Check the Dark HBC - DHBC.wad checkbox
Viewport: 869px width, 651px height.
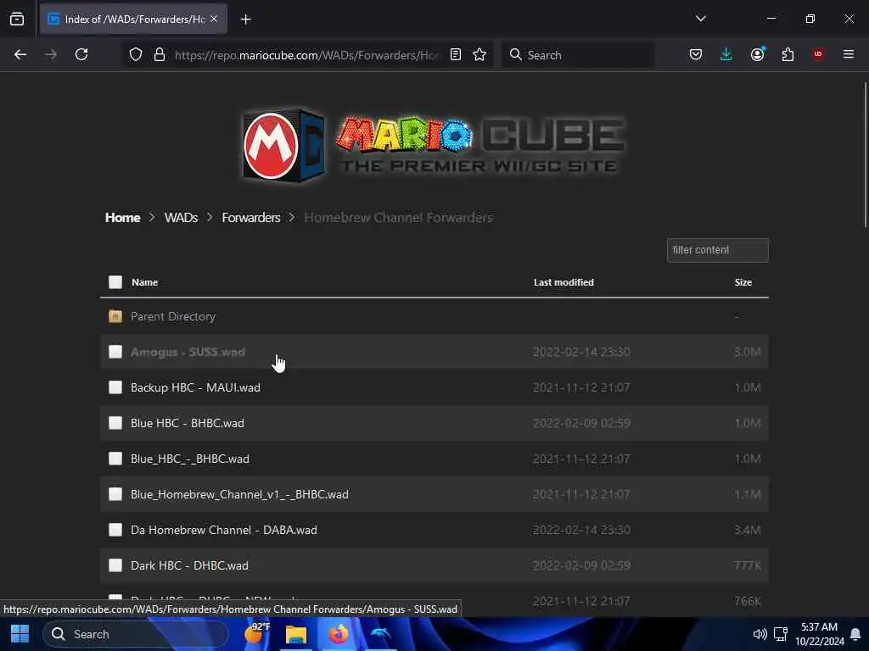(115, 565)
